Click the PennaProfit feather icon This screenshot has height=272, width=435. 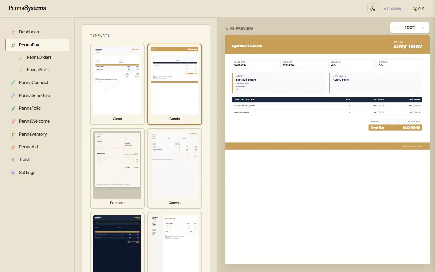21,70
